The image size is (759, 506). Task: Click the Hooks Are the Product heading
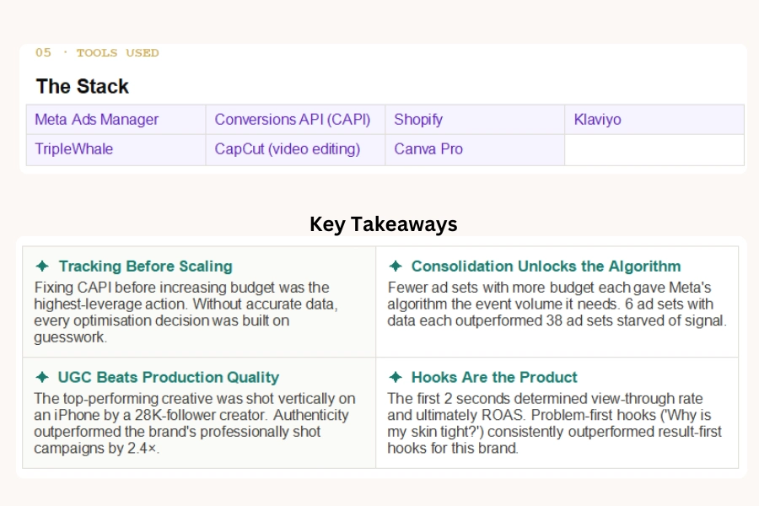[x=493, y=377]
